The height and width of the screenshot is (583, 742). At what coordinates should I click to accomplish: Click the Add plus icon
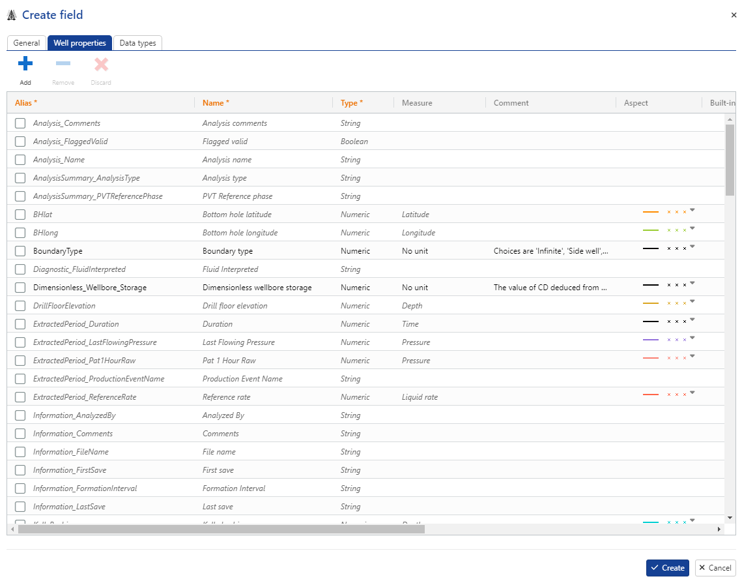point(25,63)
